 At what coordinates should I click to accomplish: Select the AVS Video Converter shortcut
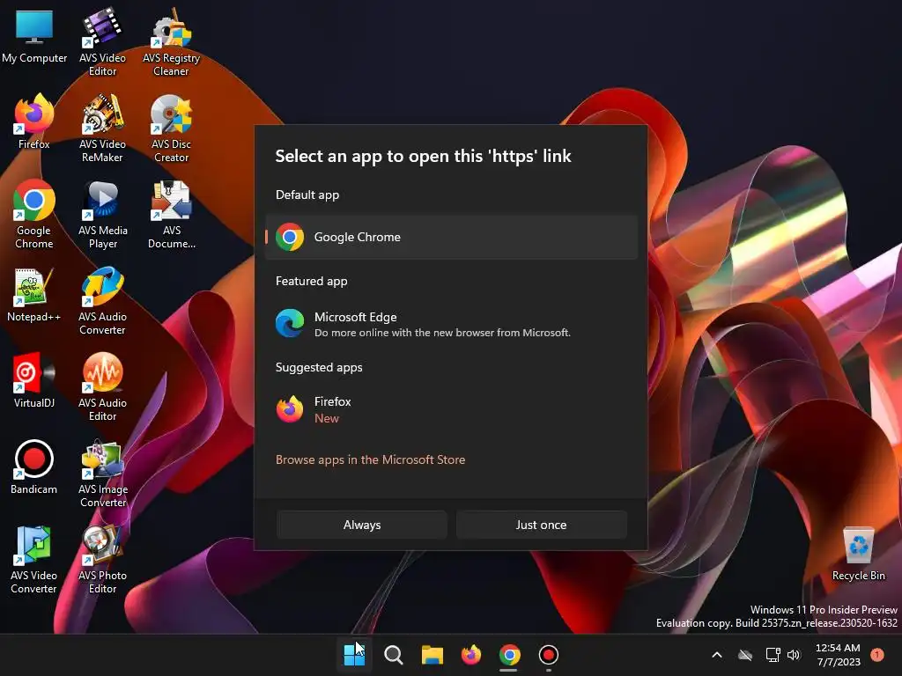coord(34,560)
